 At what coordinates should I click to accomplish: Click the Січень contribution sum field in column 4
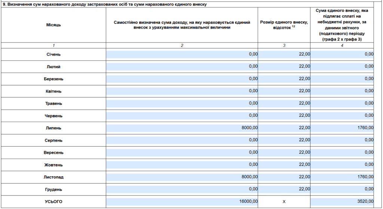tap(342, 54)
